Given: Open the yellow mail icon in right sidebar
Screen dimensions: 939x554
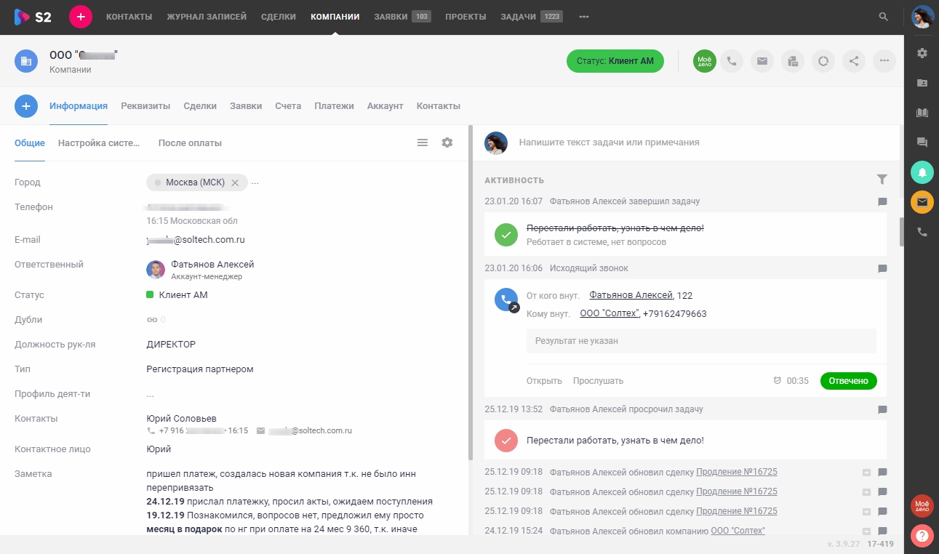Looking at the screenshot, I should (922, 202).
